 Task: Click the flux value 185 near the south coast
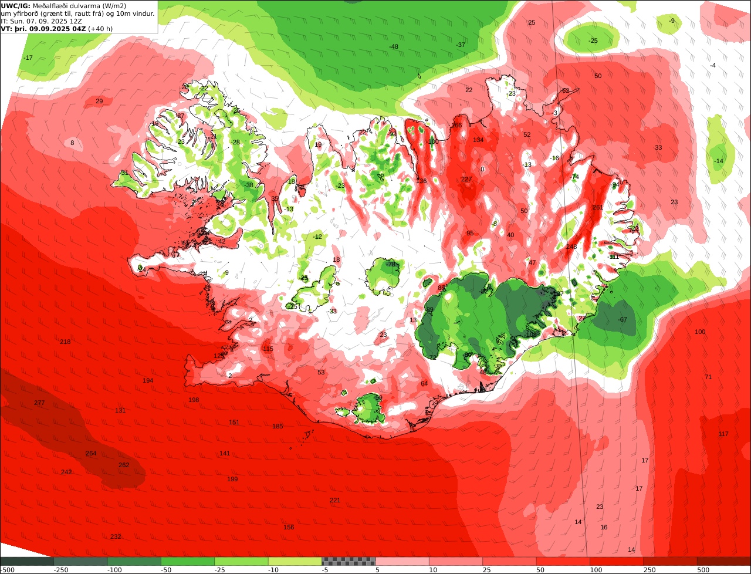click(x=278, y=427)
